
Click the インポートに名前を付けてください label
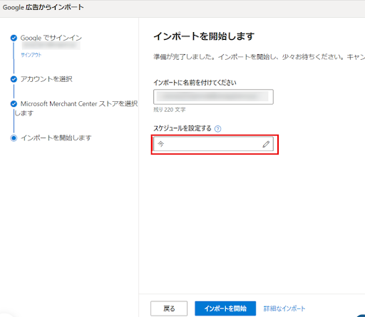point(195,83)
